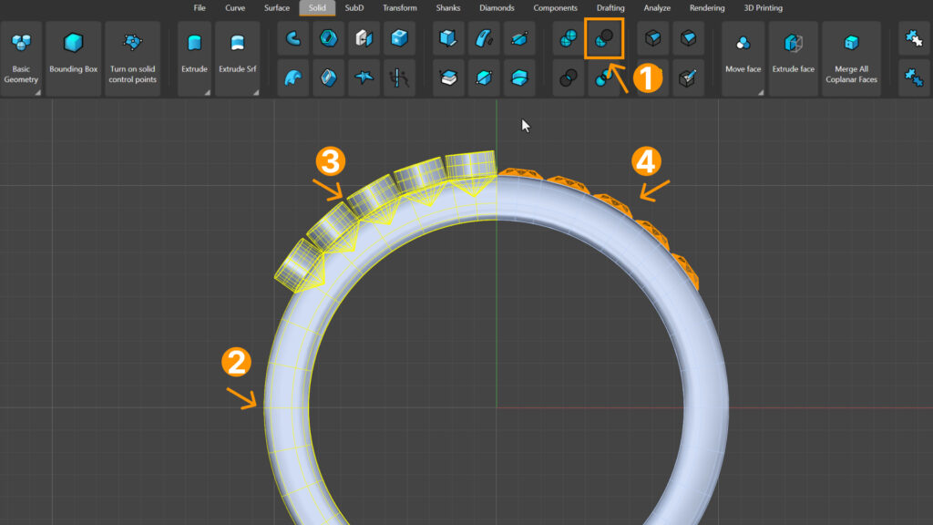
Task: Click the hollow hexagon nut icon
Action: 328,38
